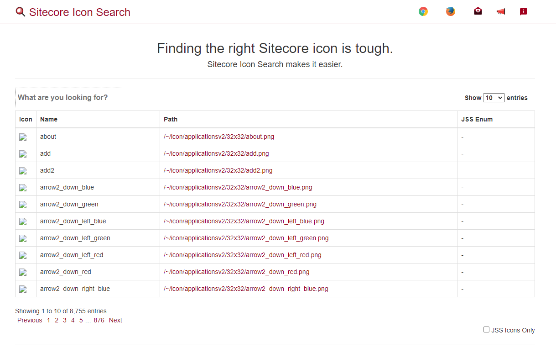The image size is (556, 353).
Task: Open the envelope icon in header
Action: [x=478, y=11]
